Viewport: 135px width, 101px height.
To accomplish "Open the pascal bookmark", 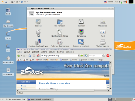I will pyautogui.click(x=83, y=60).
